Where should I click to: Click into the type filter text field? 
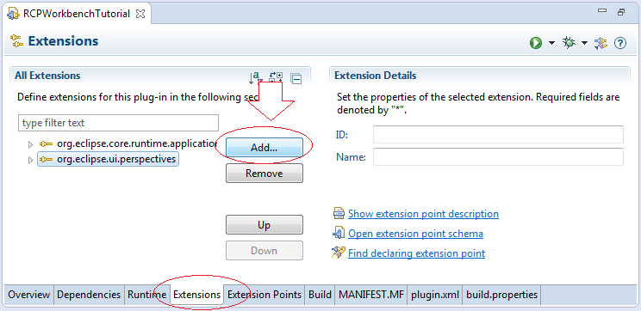pos(119,123)
